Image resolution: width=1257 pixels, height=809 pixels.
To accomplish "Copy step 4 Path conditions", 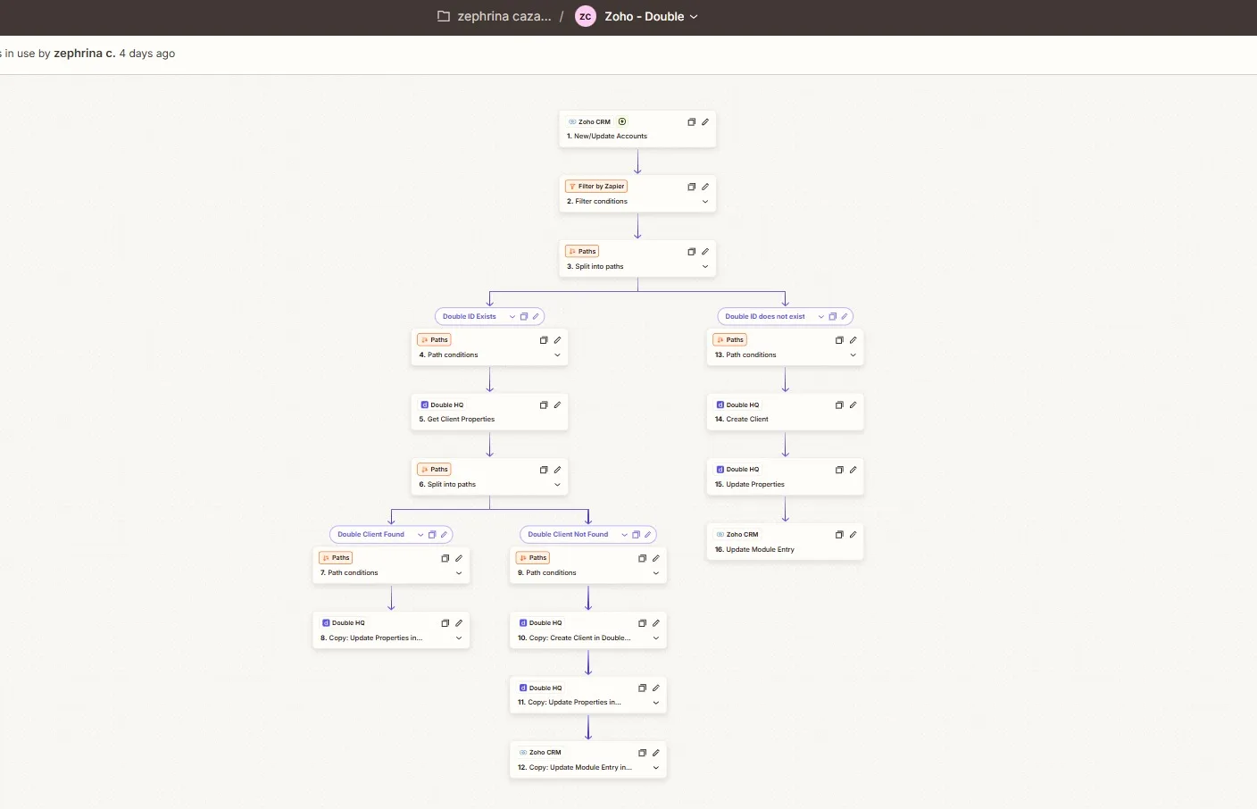I will pyautogui.click(x=544, y=340).
